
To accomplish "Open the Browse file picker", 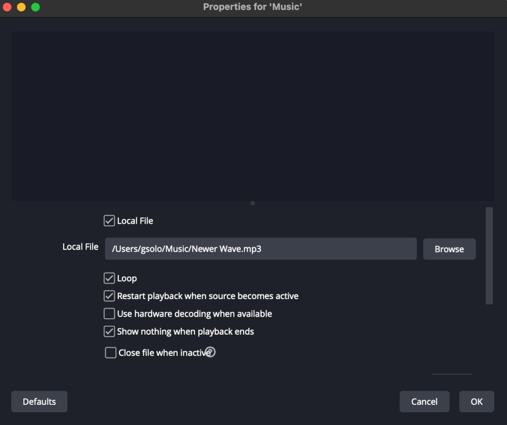I will point(449,249).
